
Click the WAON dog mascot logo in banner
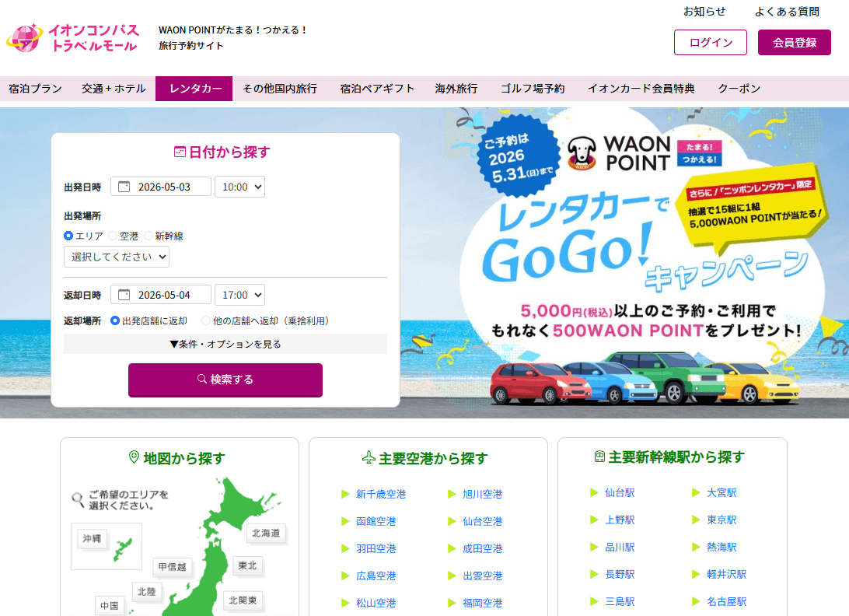click(582, 153)
